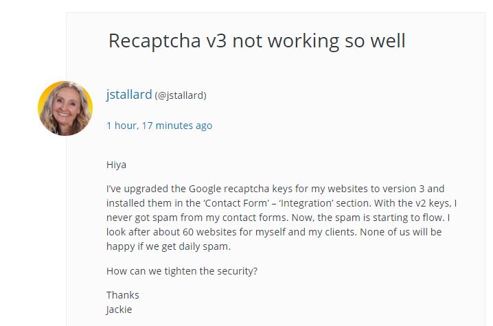Click 'How can we tighten the security?' sentence
Screen dimensions: 493x326
pos(182,271)
